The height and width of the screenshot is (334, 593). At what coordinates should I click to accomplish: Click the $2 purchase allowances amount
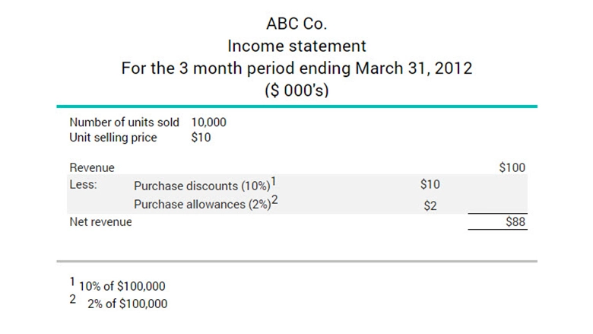tap(430, 205)
